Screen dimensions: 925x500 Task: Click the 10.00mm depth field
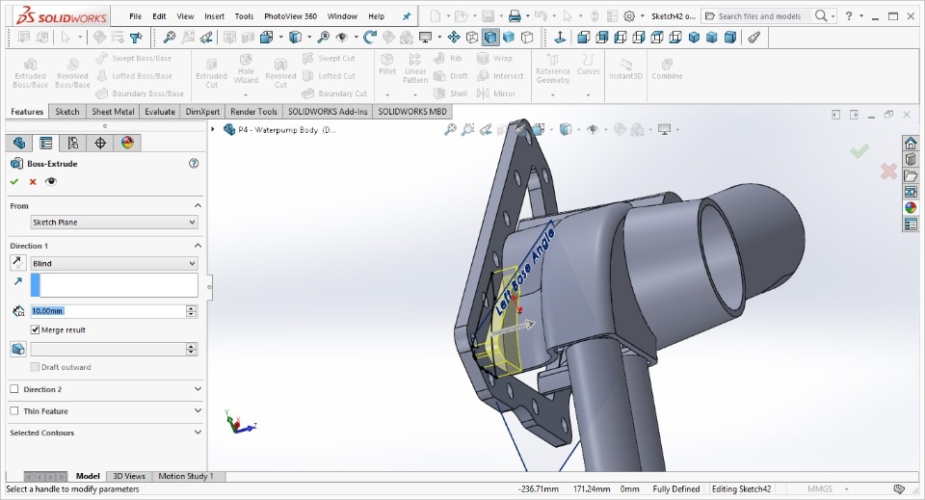(x=108, y=311)
